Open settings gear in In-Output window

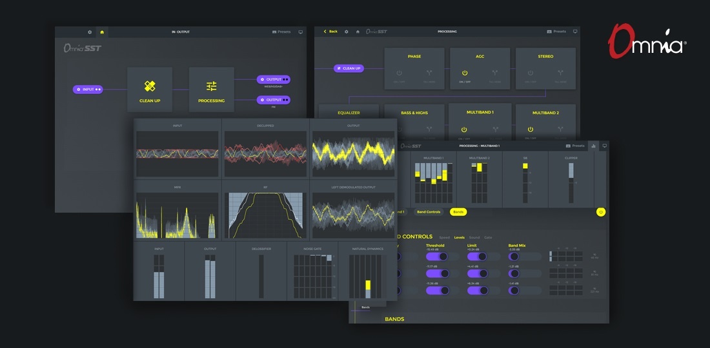pos(90,32)
